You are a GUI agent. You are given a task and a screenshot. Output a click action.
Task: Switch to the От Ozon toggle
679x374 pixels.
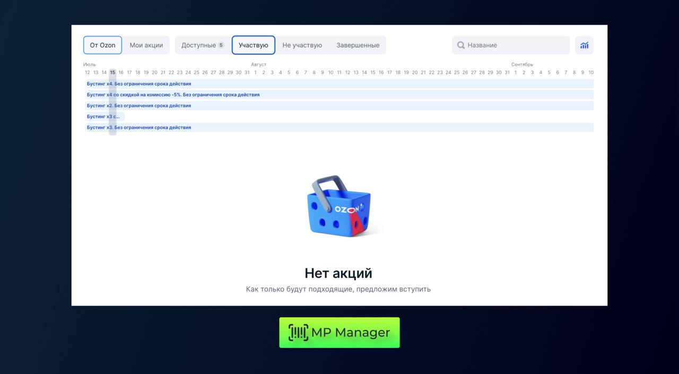click(102, 45)
